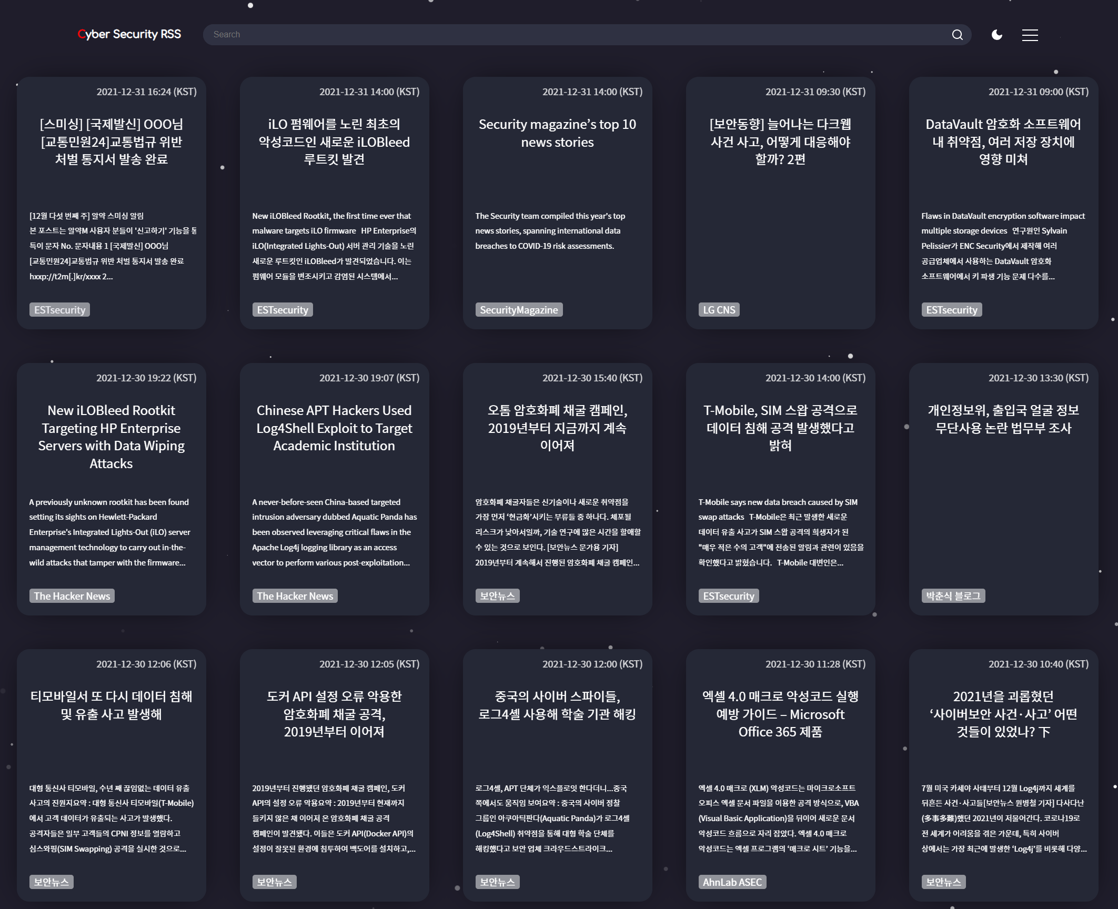
Task: Open iLO 펌웨어 iLOBleed 루트킷 article
Action: [334, 142]
